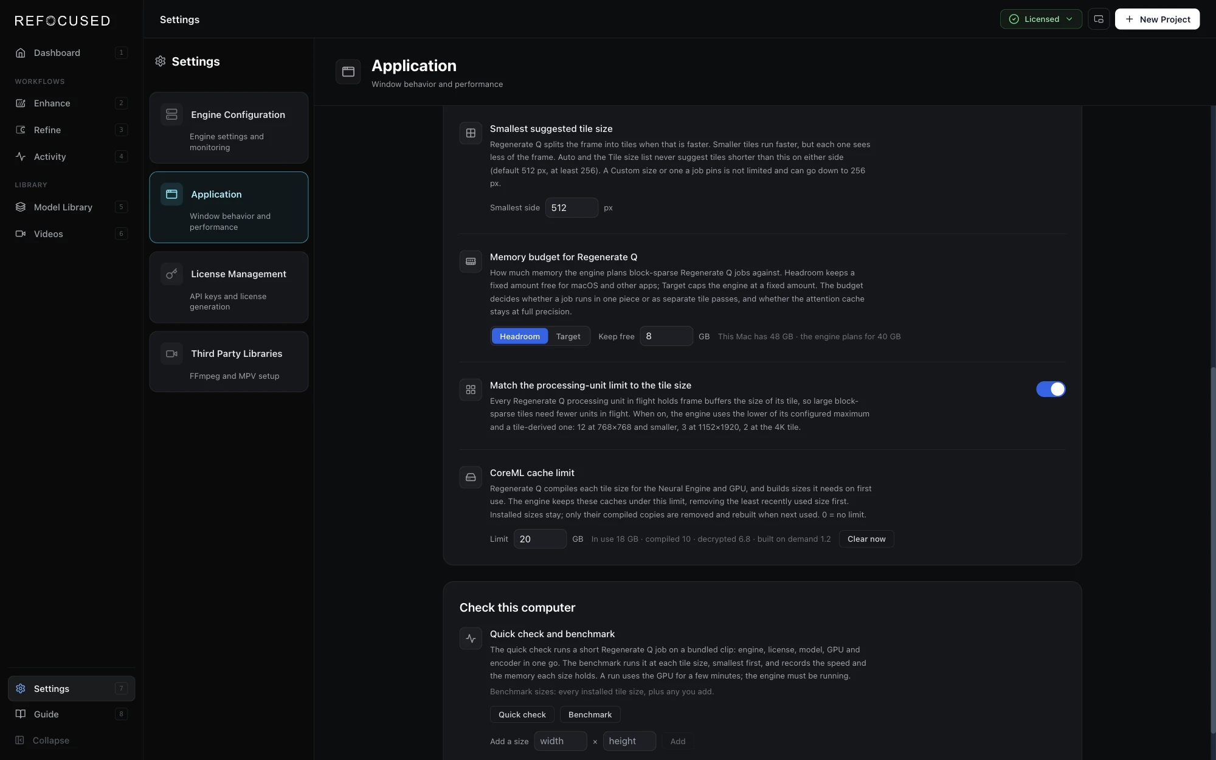Open the Model Library layers icon
1216x760 pixels.
(21, 207)
